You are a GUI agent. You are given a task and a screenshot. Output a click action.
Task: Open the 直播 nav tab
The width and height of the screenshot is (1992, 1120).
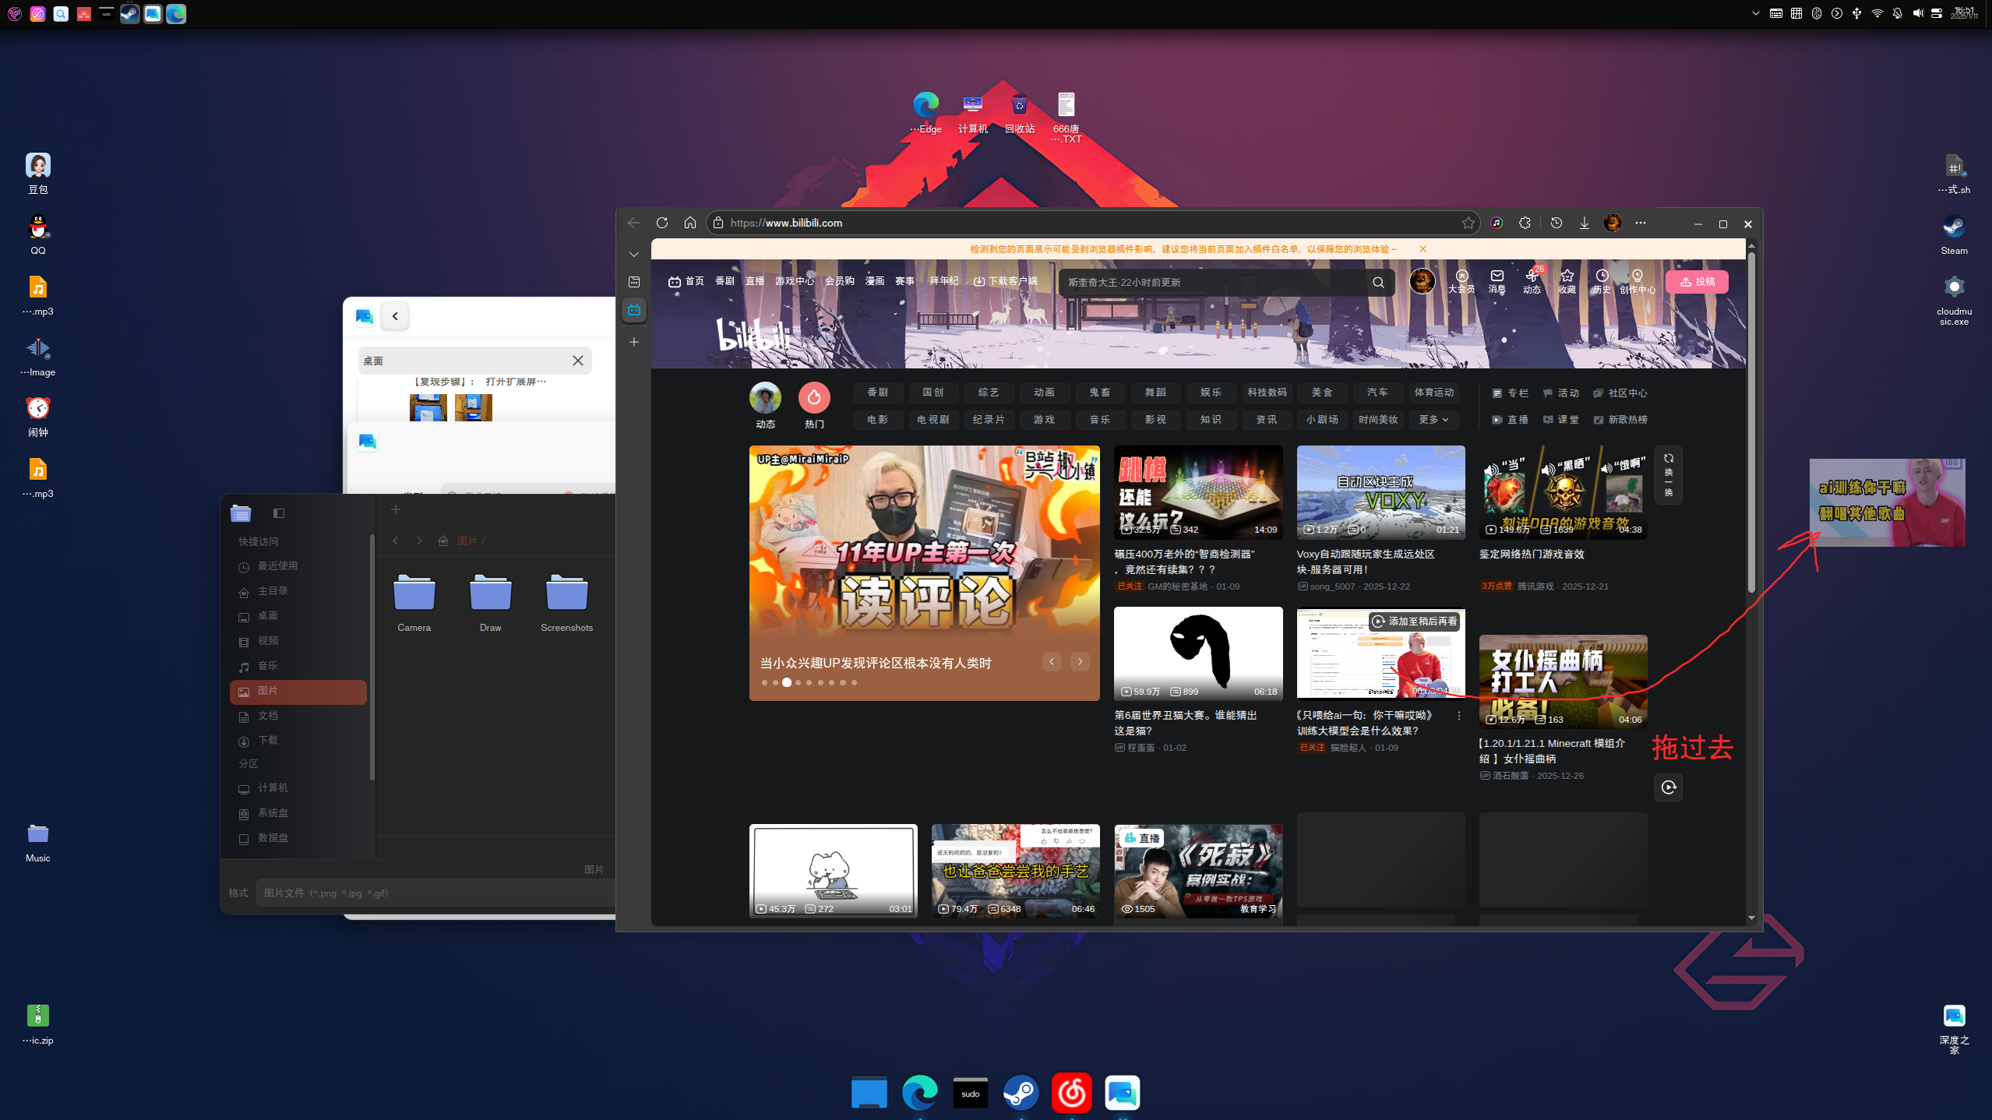(x=754, y=281)
